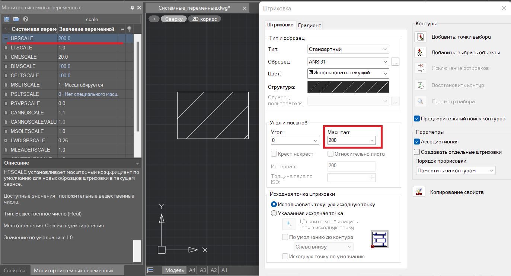Screen dimensions: 511x276
Task: Switch to the 'Градиент' tab
Action: coord(310,25)
